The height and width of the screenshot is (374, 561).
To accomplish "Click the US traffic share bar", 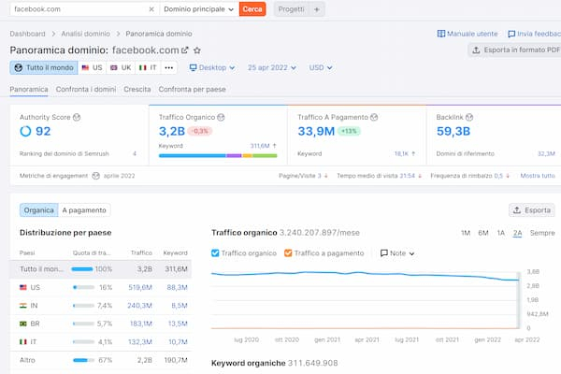I will pos(83,287).
